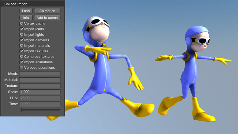The height and width of the screenshot is (134, 238).
Task: Edit the Scale value 1.000
Action: [40, 92]
